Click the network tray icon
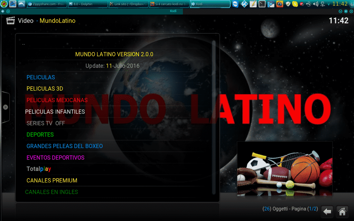Viewport: 354px width, 221px height. coord(323,4)
